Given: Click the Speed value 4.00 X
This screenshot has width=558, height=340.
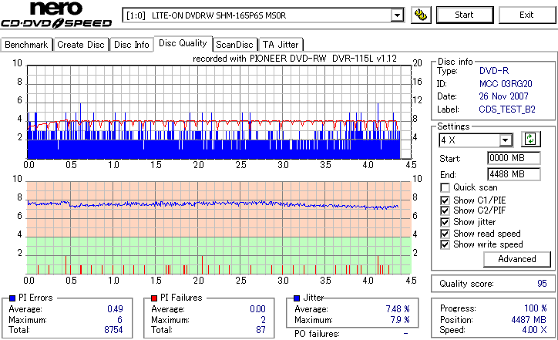Looking at the screenshot, I should 535,330.
